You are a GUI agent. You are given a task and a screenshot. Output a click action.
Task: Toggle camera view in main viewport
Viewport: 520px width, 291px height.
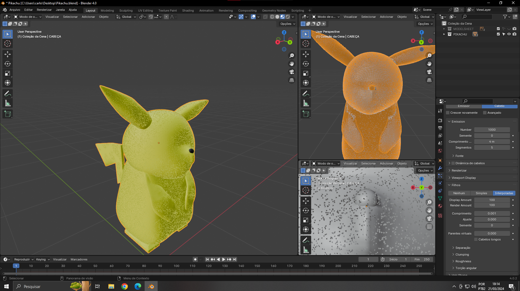(292, 72)
